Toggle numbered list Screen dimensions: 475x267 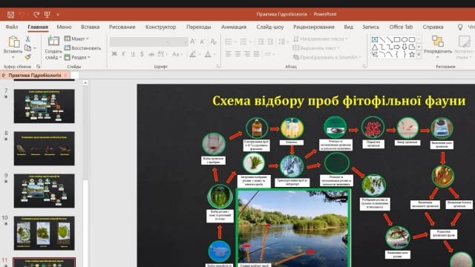coord(243,42)
